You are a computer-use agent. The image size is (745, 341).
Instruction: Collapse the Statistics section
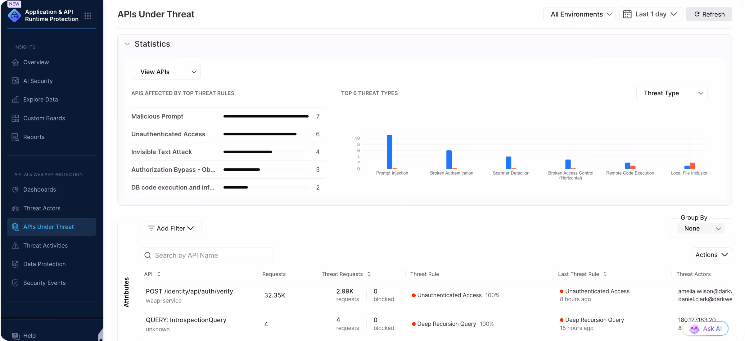pos(127,44)
